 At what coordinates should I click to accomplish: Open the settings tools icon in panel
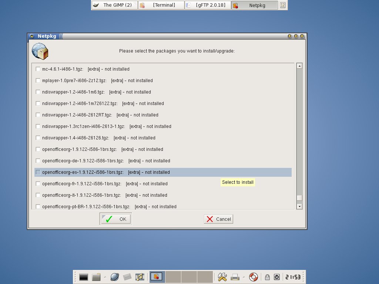click(222, 277)
